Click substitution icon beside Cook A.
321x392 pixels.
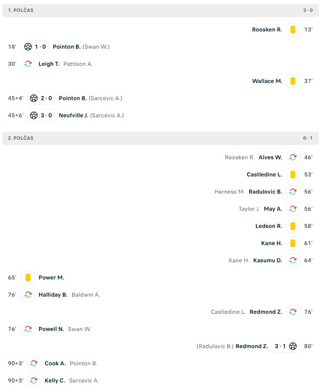(34, 363)
